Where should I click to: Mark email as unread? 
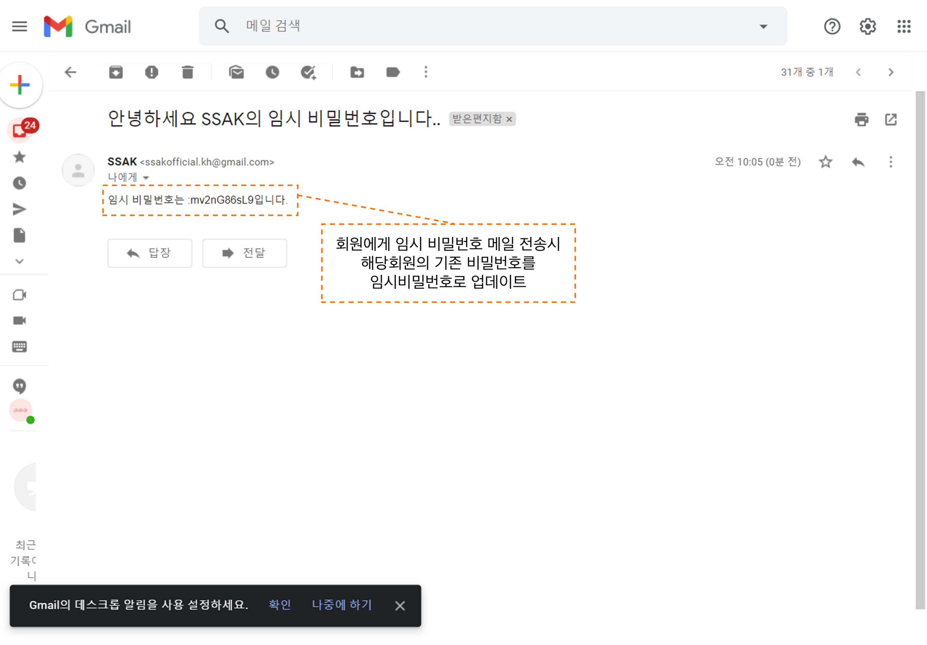(236, 72)
